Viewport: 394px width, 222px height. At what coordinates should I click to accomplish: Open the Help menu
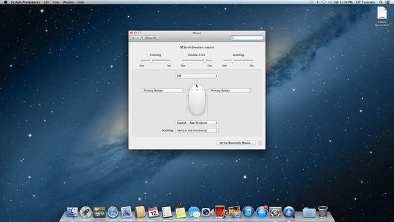click(81, 2)
